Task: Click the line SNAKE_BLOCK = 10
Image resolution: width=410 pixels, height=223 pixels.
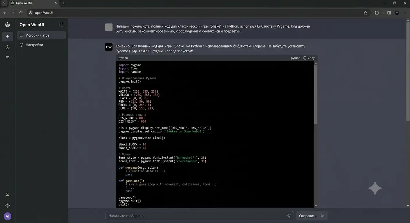Action: (x=132, y=144)
